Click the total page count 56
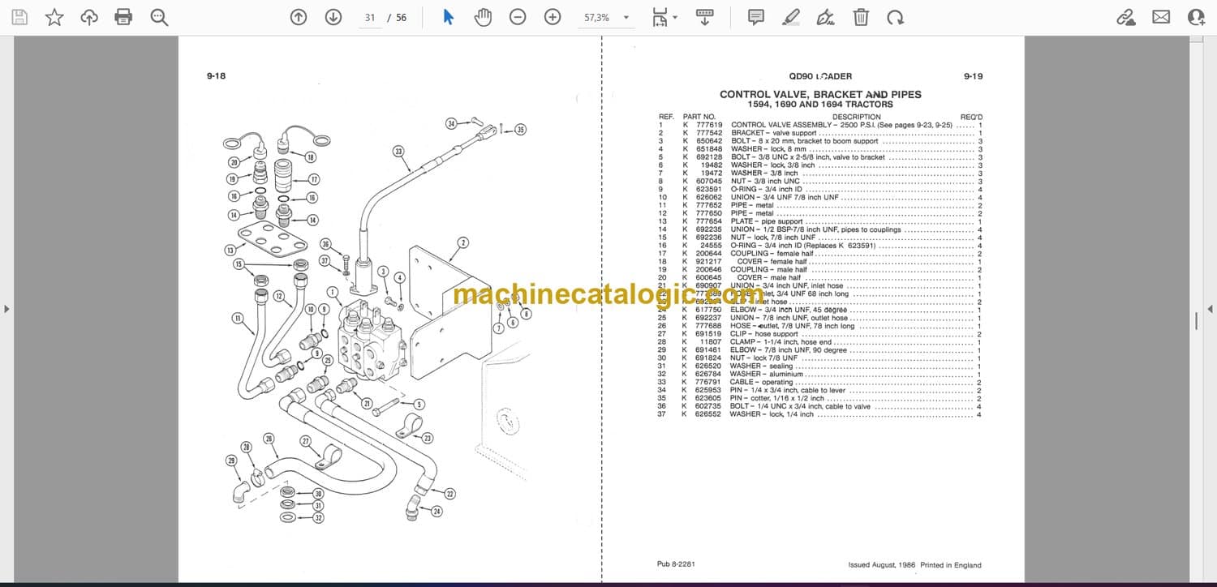Screen dimensions: 1217x587 (402, 17)
